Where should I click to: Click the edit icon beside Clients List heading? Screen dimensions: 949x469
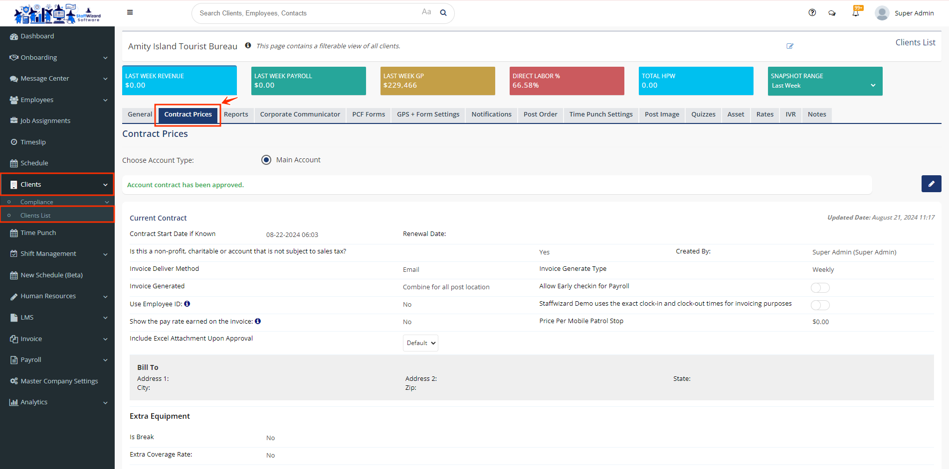[790, 46]
